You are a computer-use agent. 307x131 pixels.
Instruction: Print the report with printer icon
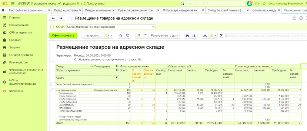pyautogui.click(x=187, y=36)
